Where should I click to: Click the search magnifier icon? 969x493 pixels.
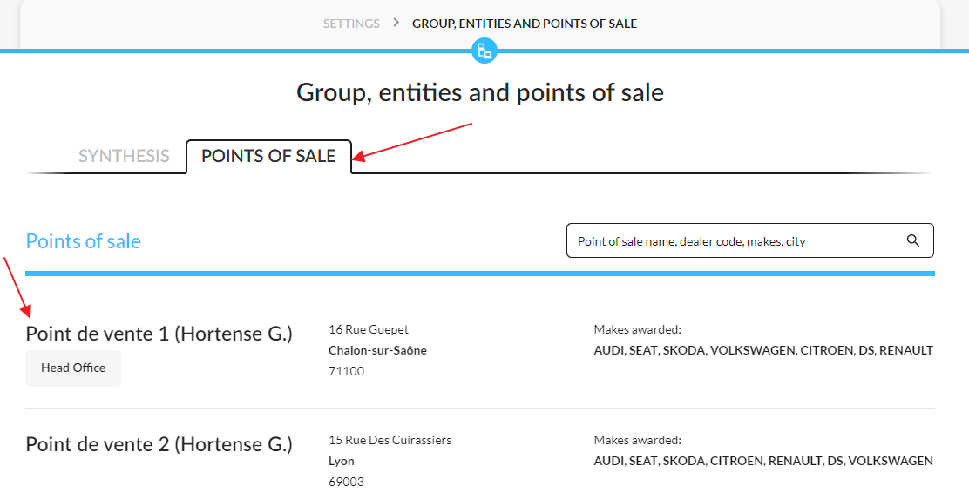912,240
